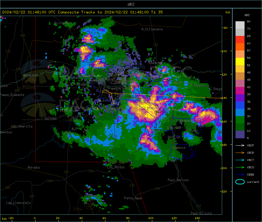
Task: Click the 'Los_Toldos' map label
Action: click(x=116, y=167)
